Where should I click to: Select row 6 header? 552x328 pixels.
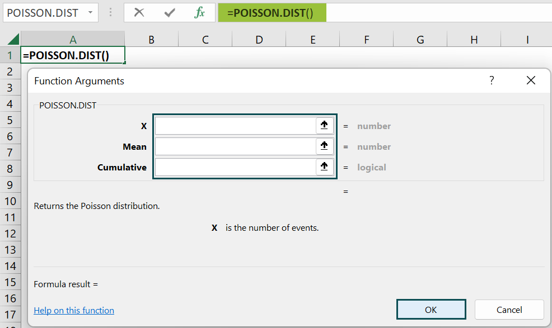[x=10, y=136]
